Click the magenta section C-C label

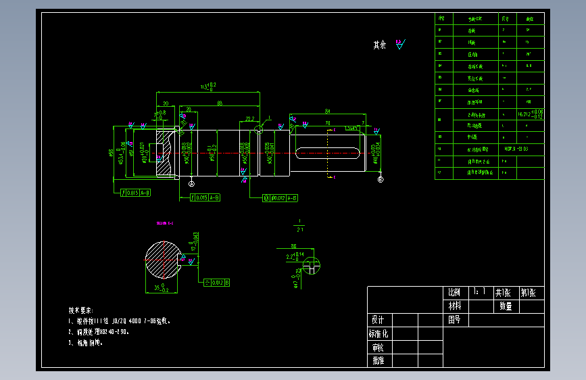[x=165, y=223]
